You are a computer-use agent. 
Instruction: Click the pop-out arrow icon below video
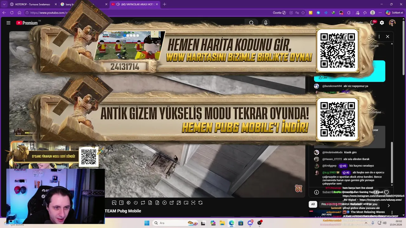click(x=172, y=203)
